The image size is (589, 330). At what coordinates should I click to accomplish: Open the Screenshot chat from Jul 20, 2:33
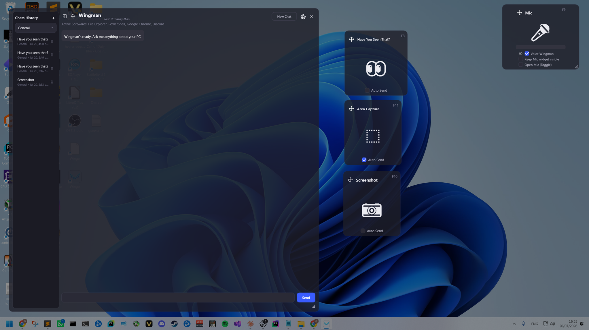33,82
